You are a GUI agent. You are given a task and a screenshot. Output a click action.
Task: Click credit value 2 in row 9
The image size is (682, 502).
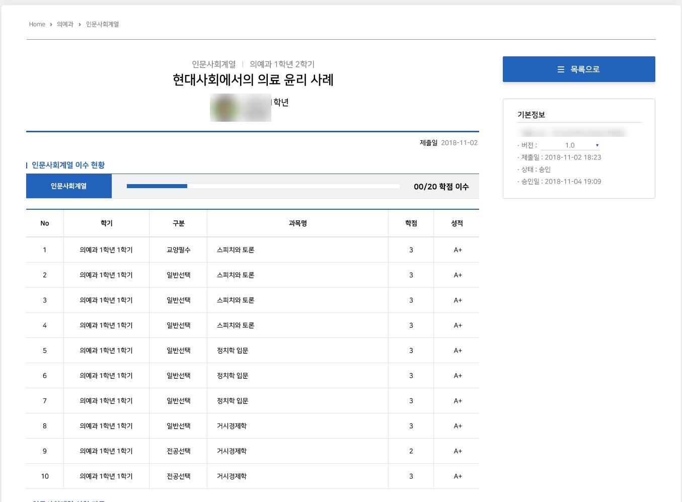tap(411, 451)
